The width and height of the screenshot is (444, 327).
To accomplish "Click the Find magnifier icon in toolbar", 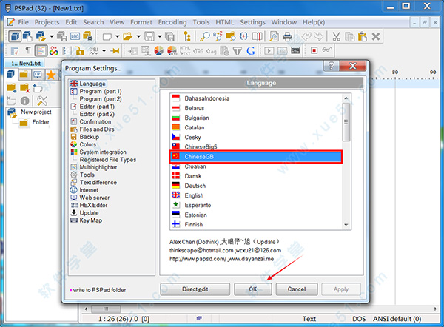I will 204,36.
